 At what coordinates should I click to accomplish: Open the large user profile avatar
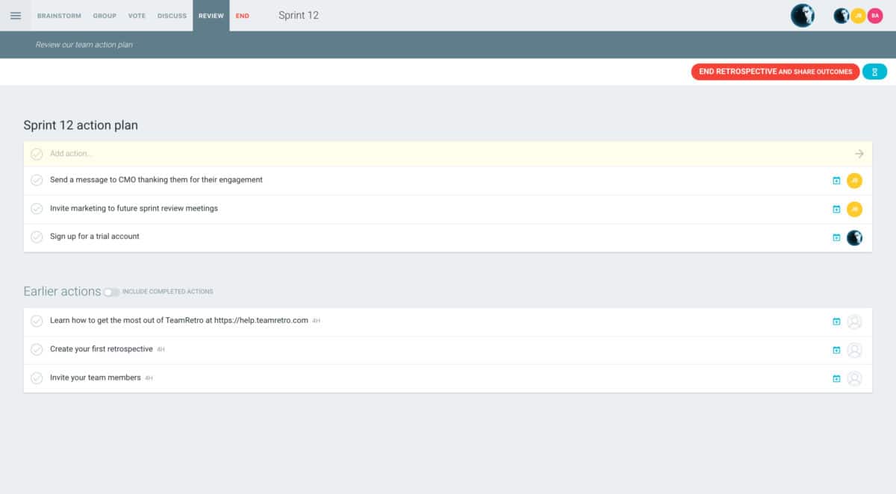803,16
